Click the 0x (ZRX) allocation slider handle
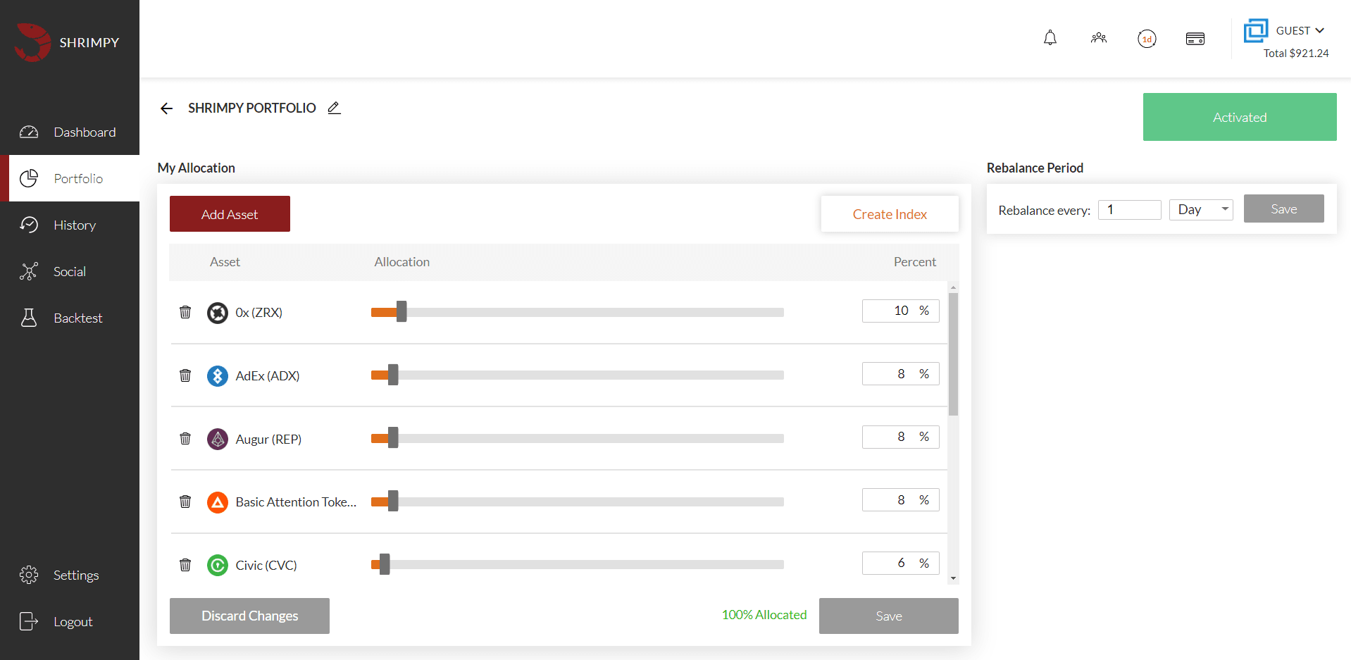The image size is (1351, 660). click(x=401, y=311)
